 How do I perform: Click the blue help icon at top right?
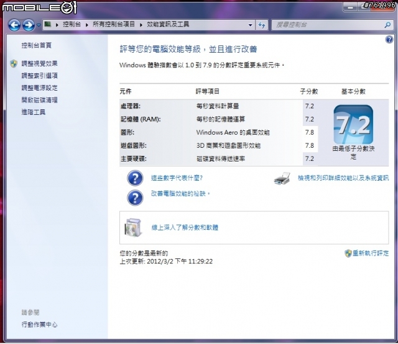pyautogui.click(x=389, y=40)
